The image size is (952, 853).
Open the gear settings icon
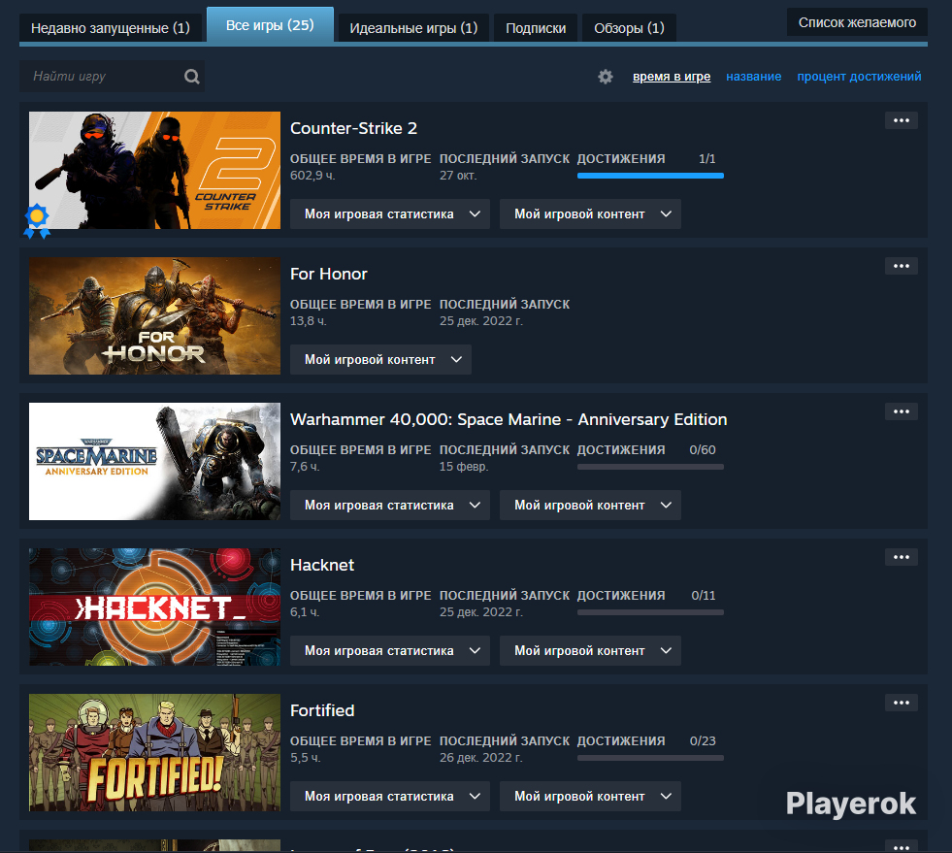pos(606,77)
